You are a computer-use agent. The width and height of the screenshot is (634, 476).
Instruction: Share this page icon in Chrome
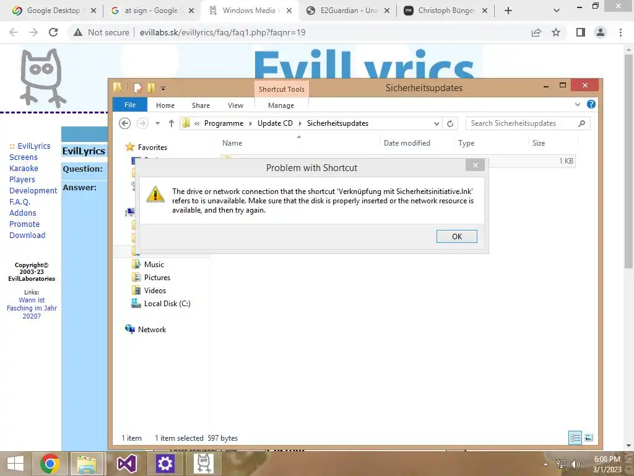pos(536,32)
